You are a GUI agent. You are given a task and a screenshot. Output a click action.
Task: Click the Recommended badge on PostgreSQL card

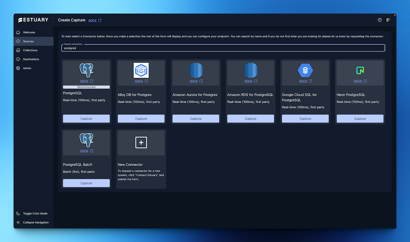point(86,87)
